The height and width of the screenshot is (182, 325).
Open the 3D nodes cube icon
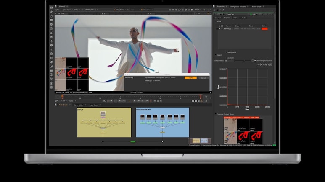tap(51, 45)
